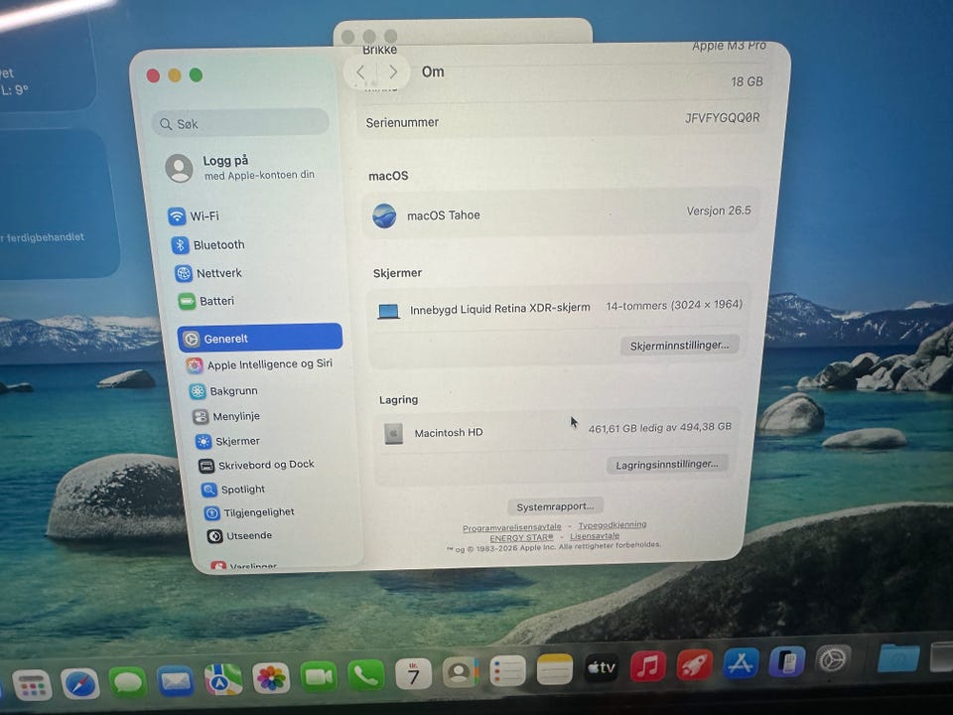953x715 pixels.
Task: Click the Systemrapport… button
Action: coord(555,506)
